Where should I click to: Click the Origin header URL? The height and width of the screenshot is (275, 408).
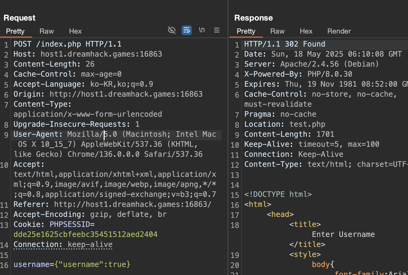click(126, 94)
